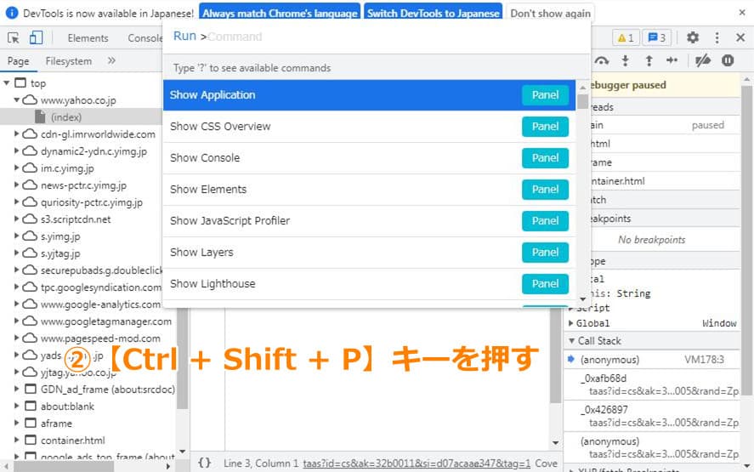754x472 pixels.
Task: Switch to the Filesystem tab
Action: click(68, 61)
